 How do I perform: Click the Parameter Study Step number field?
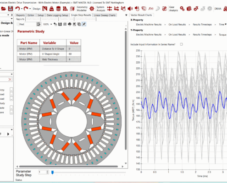pos(42,172)
